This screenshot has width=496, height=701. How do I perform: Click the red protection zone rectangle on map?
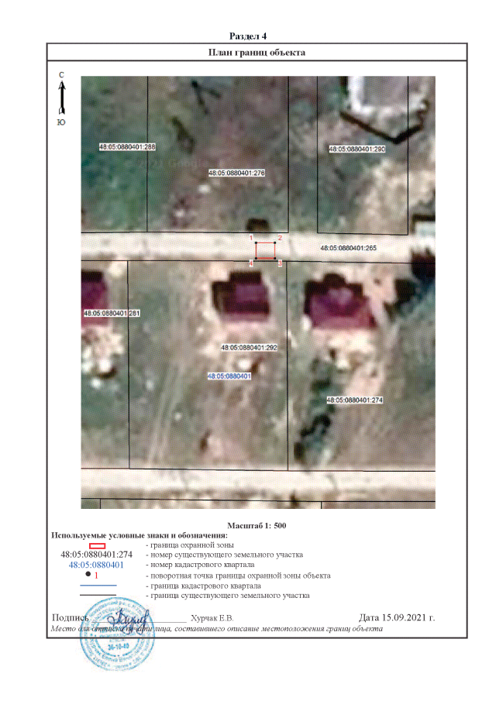click(266, 250)
